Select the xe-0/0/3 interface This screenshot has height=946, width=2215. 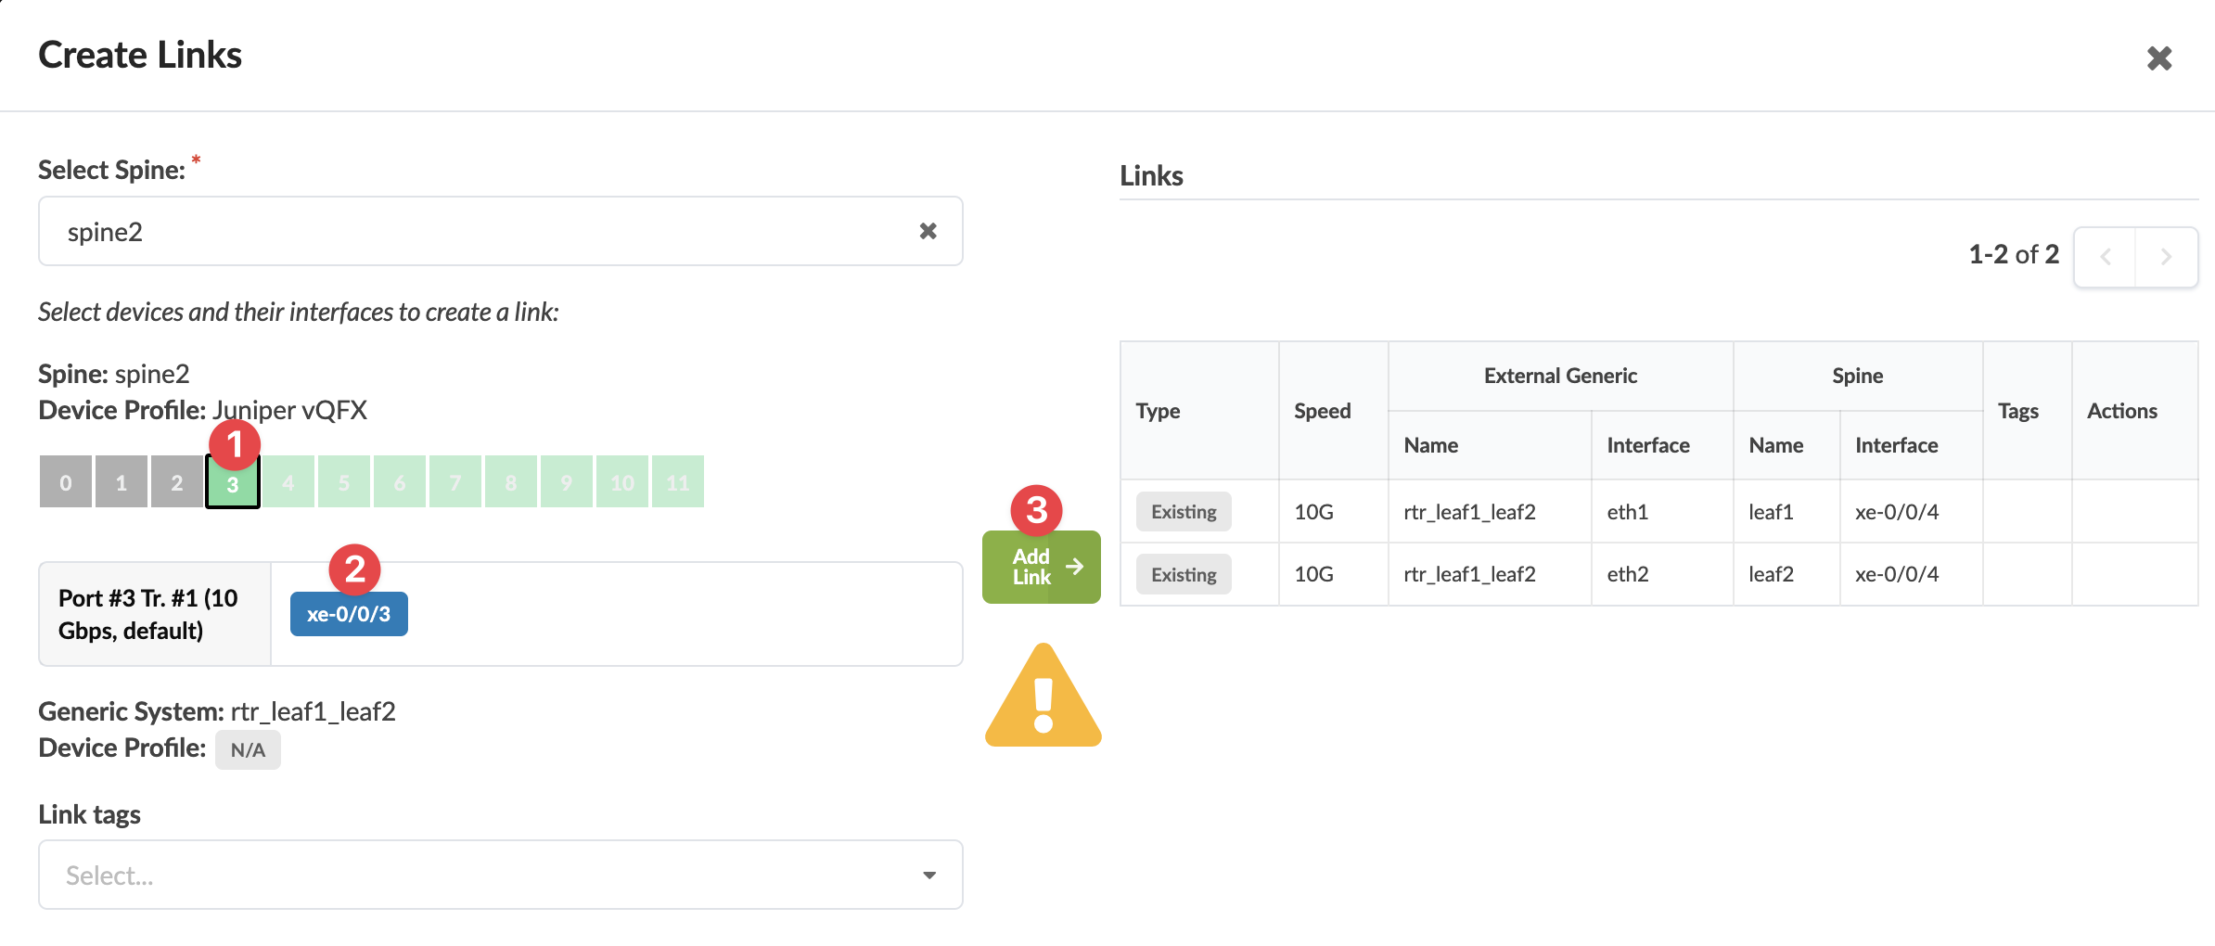349,614
